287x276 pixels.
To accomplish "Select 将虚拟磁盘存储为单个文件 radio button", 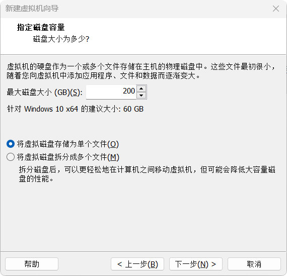I will point(11,144).
